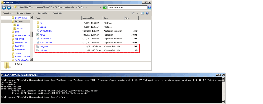
Task: Click navigation pane scrollbar down arrow
Action: (31, 59)
